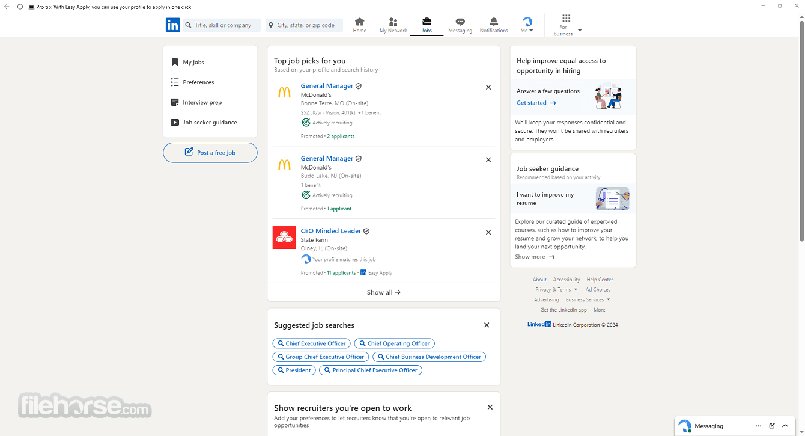Search Principal Chief Executive Officer jobs

tap(371, 370)
